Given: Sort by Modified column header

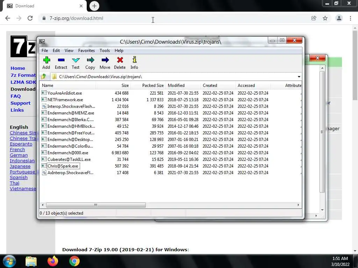Looking at the screenshot, I should point(183,85).
